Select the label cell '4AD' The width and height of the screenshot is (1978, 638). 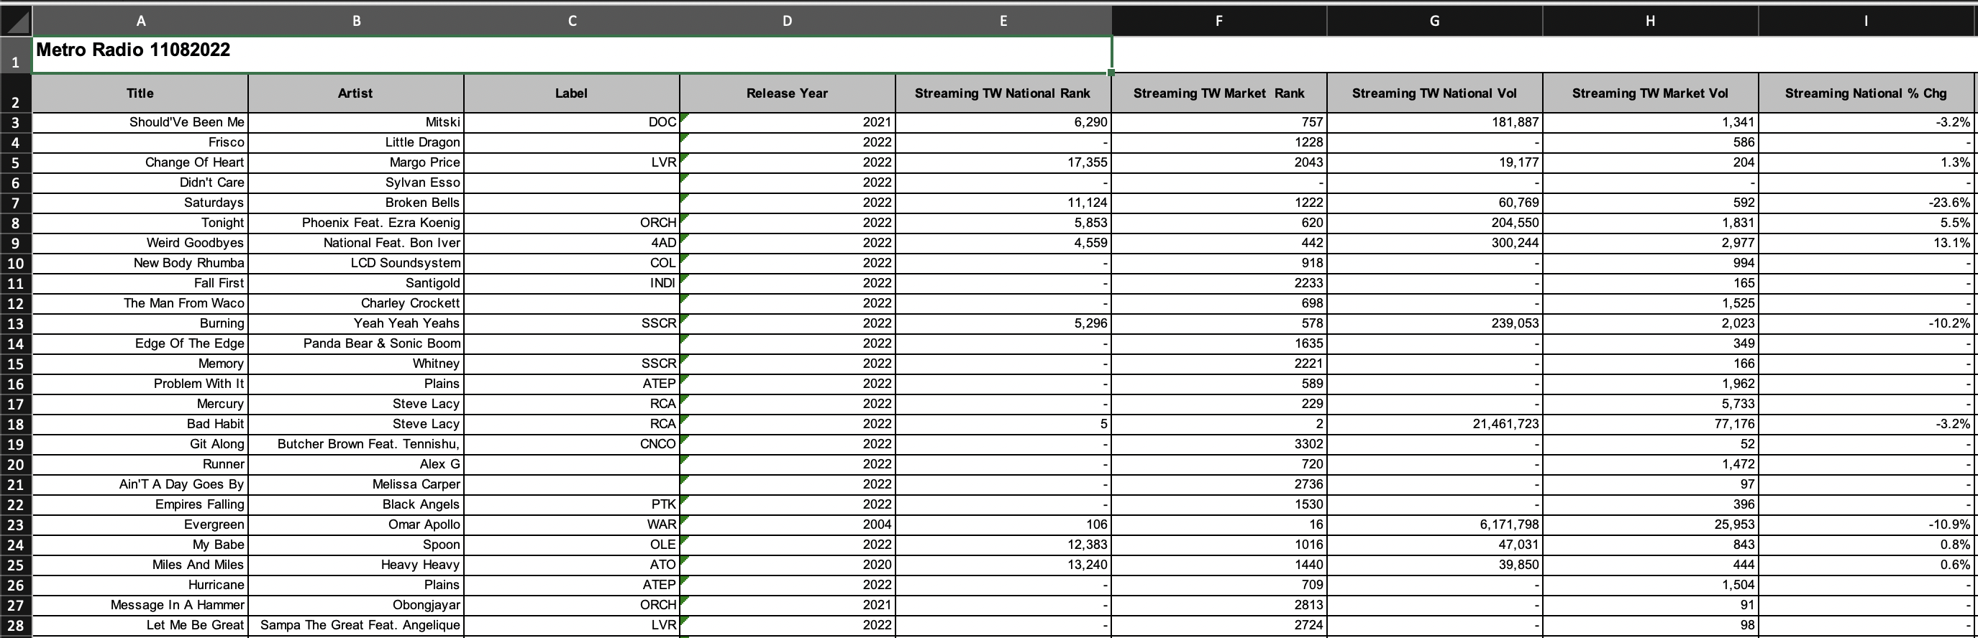572,242
